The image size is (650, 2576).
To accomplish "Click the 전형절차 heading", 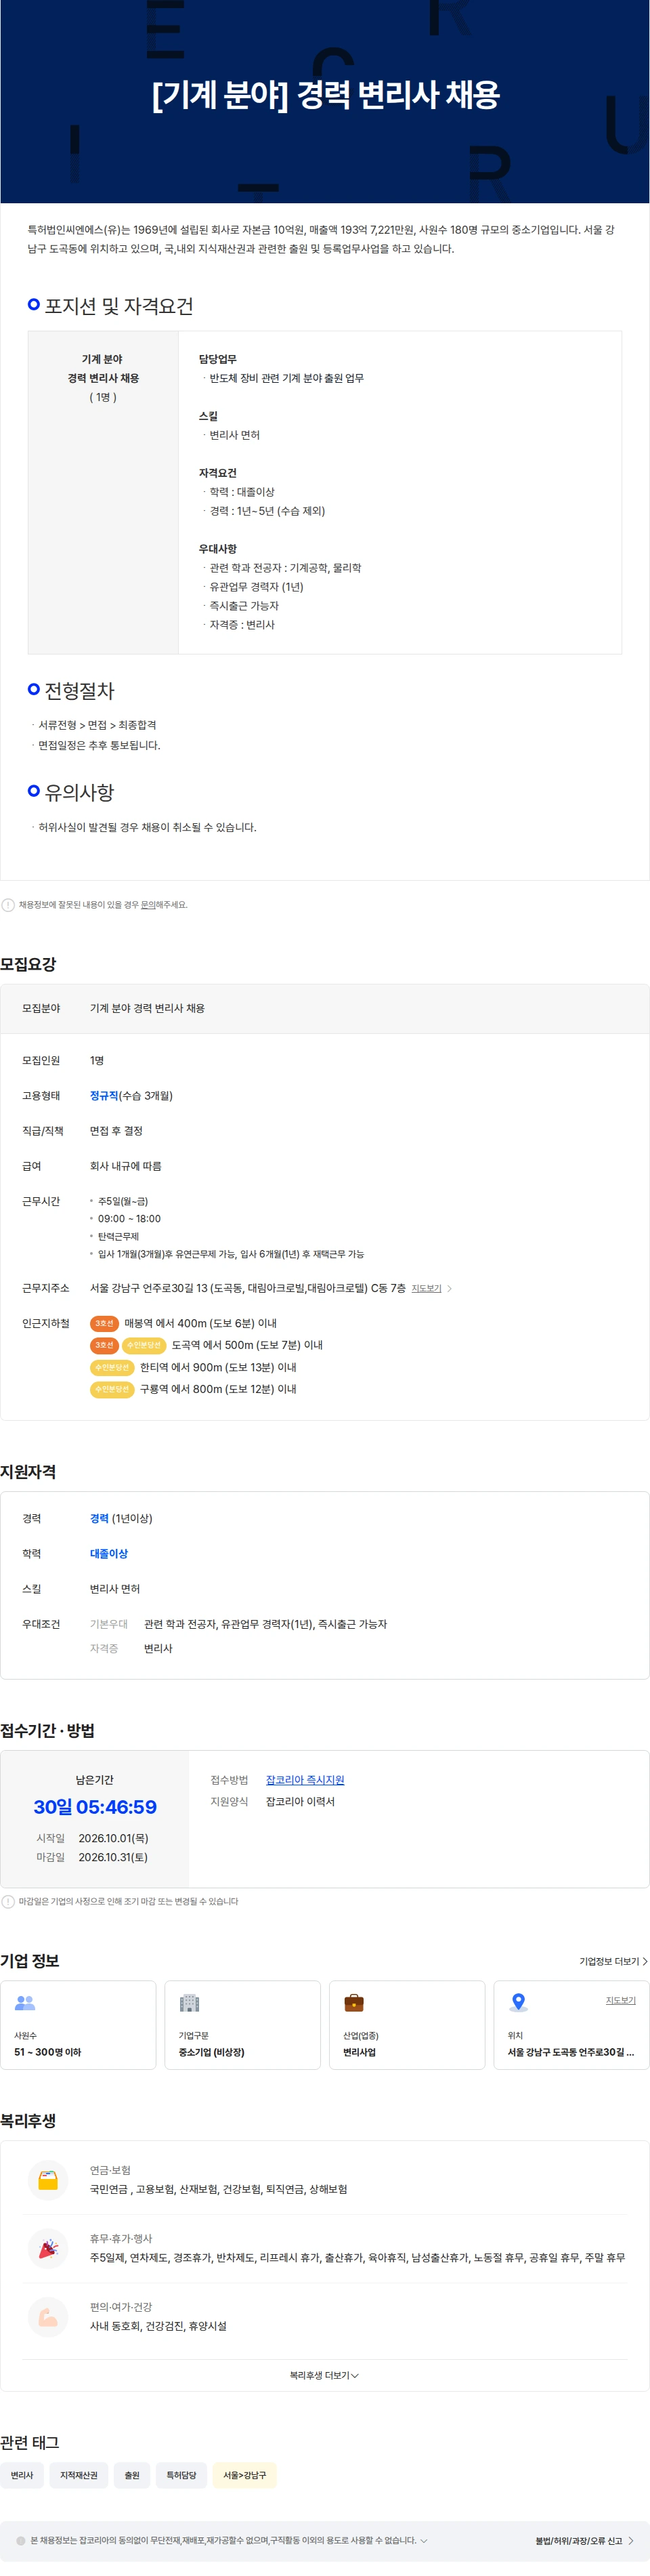I will (79, 691).
